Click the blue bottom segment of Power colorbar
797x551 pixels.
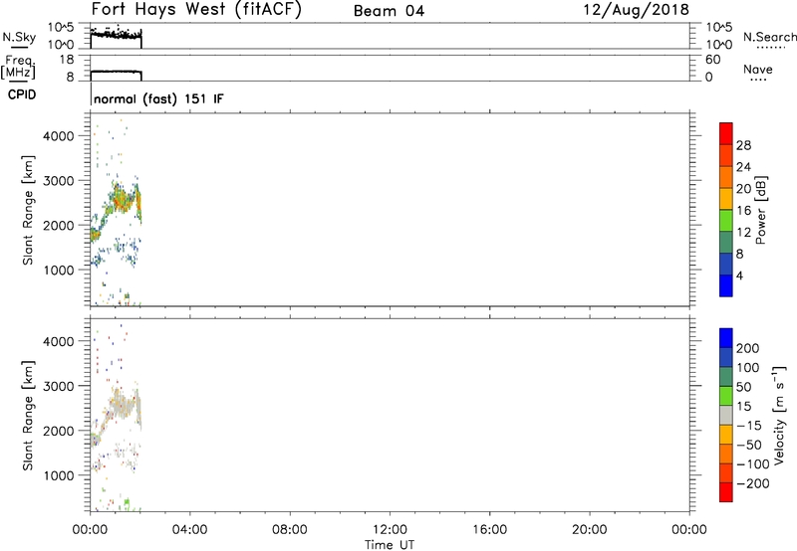(x=726, y=285)
